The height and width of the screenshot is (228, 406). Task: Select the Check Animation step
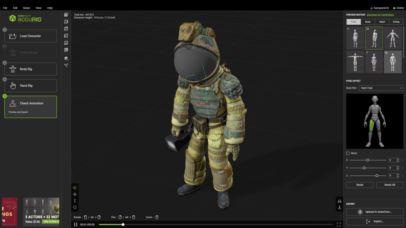pyautogui.click(x=30, y=107)
